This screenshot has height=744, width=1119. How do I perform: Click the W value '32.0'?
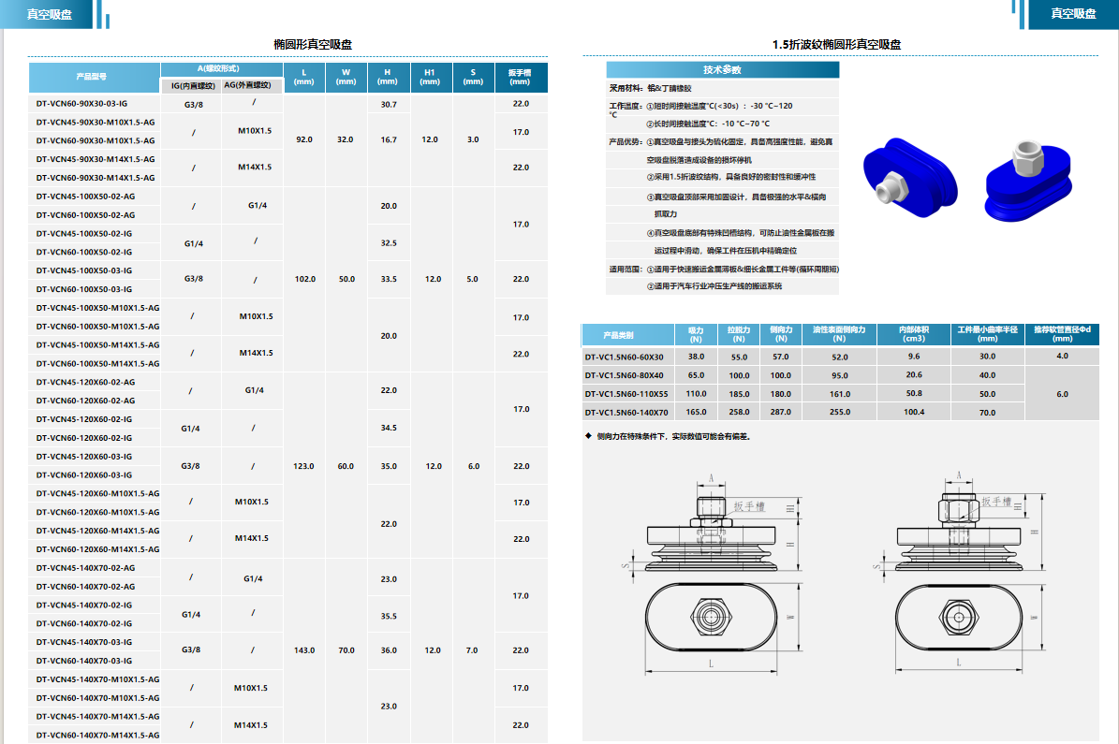[x=346, y=139]
